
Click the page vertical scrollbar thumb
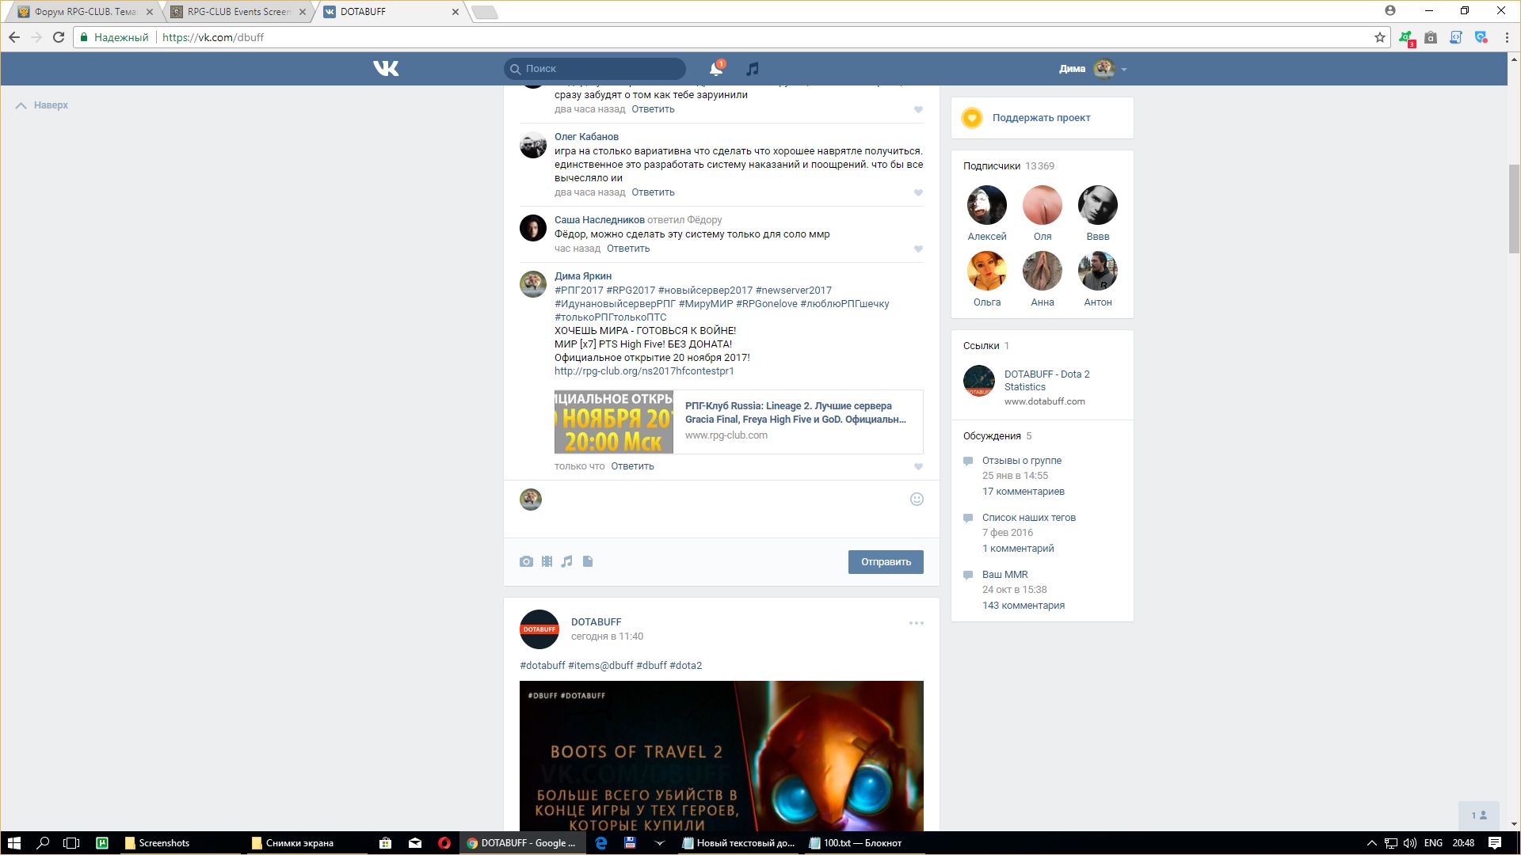[1514, 208]
